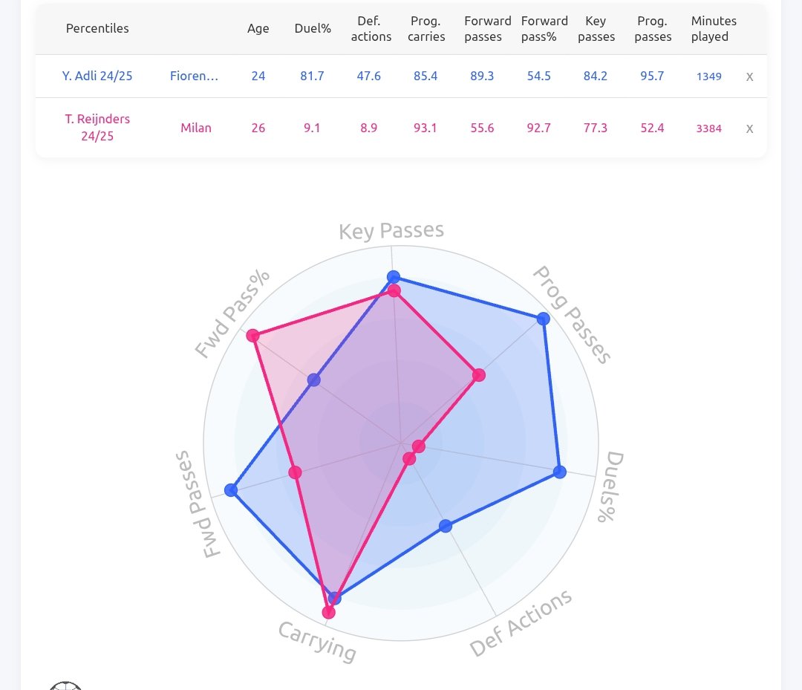Sort by the Duel% column header
The image size is (802, 690).
(313, 29)
